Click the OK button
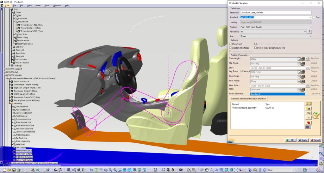 pos(290,140)
